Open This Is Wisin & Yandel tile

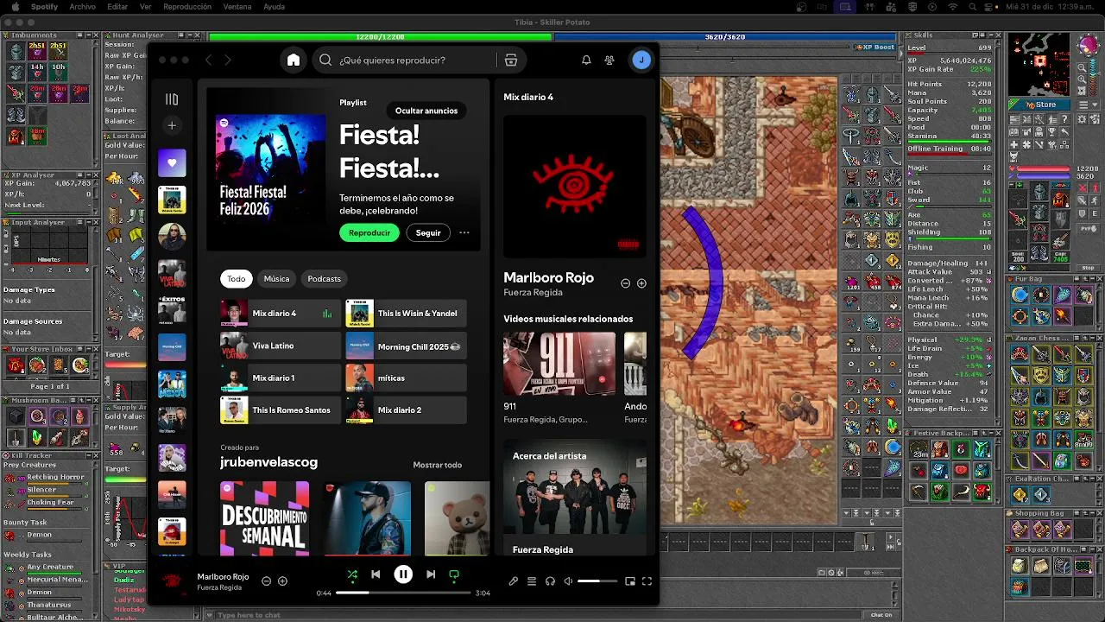(x=407, y=314)
